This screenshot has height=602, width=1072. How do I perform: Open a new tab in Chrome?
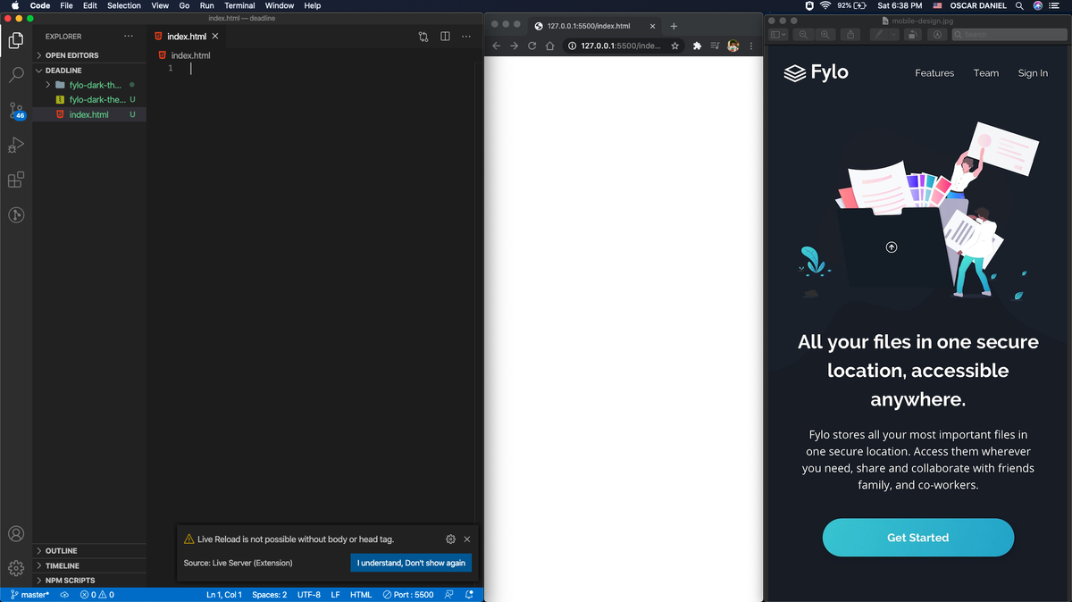point(674,26)
